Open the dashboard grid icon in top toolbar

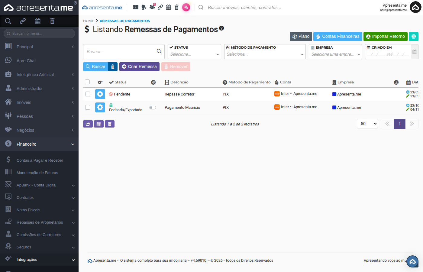tap(136, 7)
